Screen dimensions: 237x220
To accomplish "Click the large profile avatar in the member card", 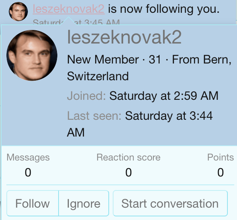I will (x=32, y=55).
